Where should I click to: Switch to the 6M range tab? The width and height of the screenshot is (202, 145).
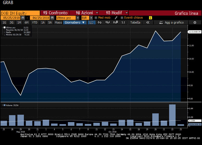[26, 22]
